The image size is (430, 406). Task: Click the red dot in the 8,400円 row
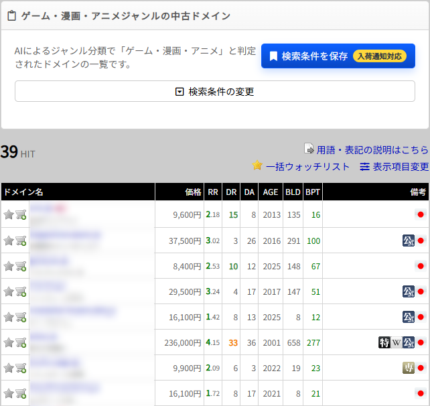point(421,266)
